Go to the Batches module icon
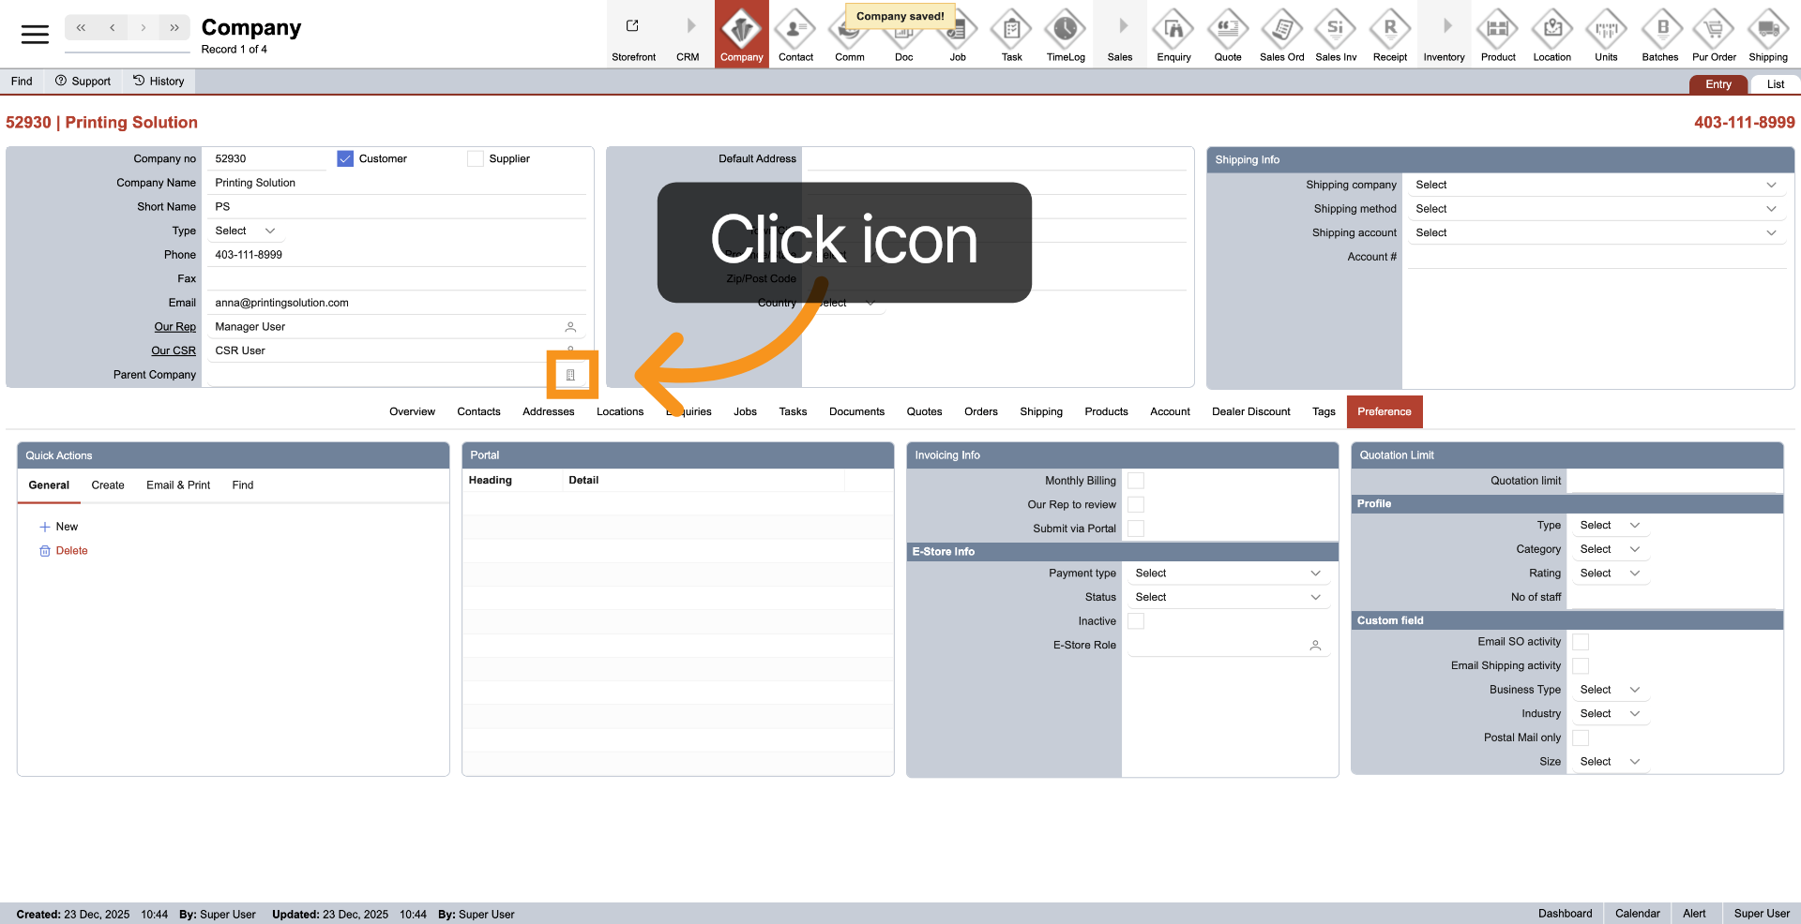The height and width of the screenshot is (924, 1801). tap(1659, 31)
